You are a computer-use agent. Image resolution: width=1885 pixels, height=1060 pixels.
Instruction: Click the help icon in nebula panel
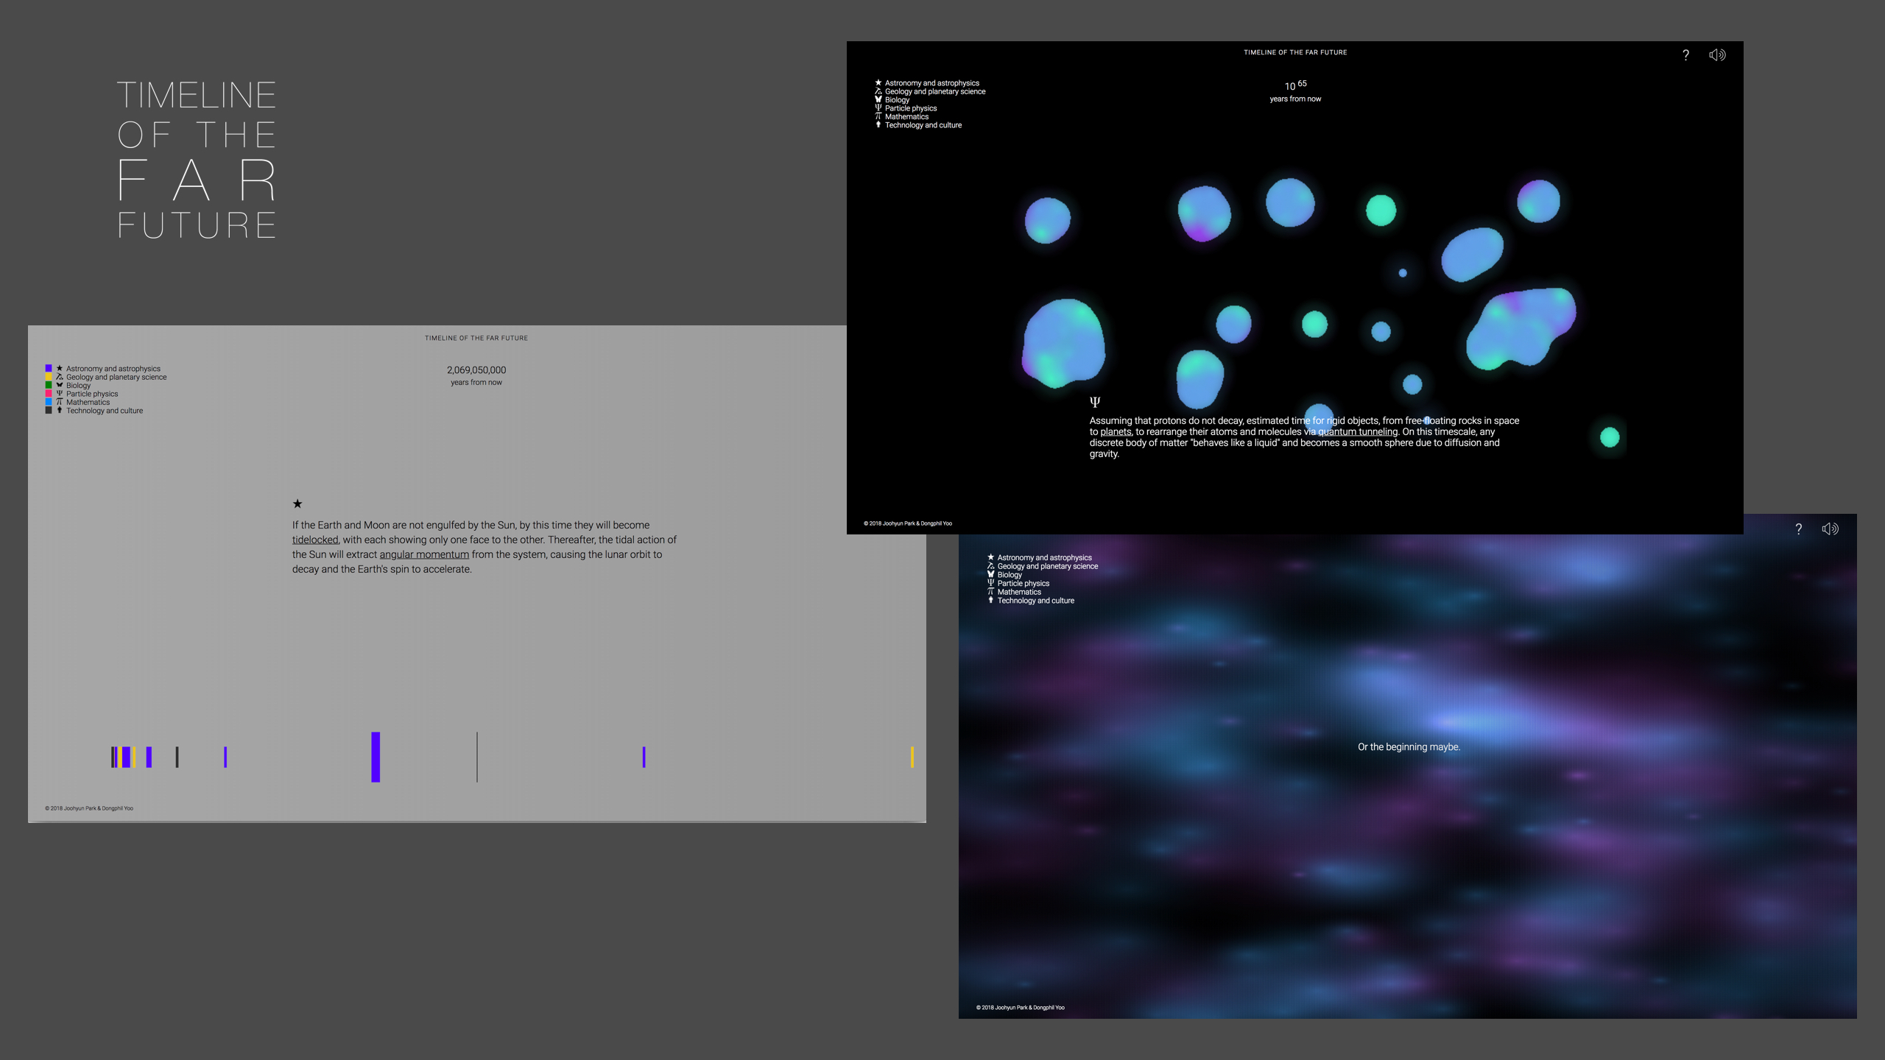[1798, 529]
